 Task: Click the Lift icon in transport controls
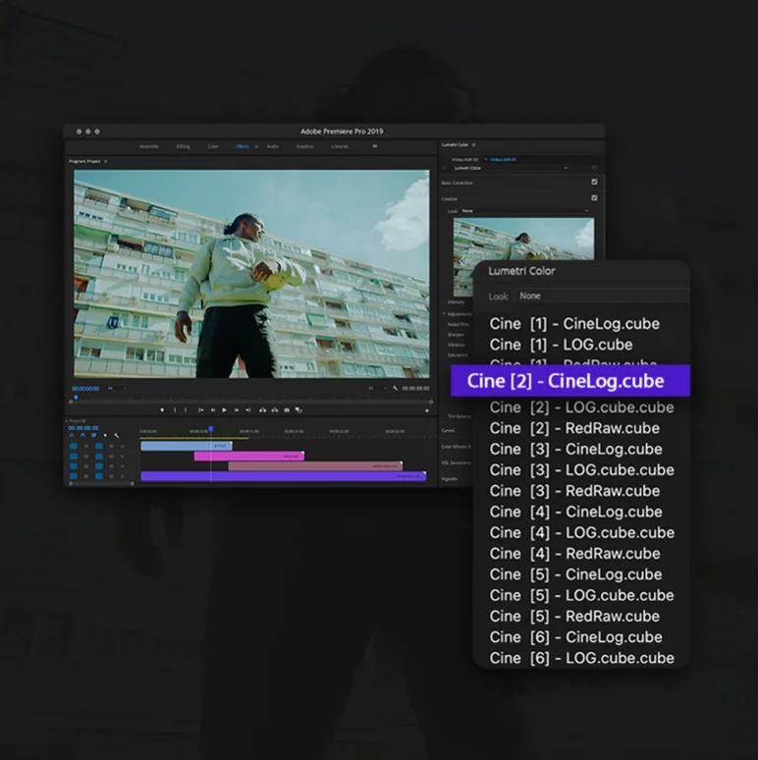click(262, 409)
